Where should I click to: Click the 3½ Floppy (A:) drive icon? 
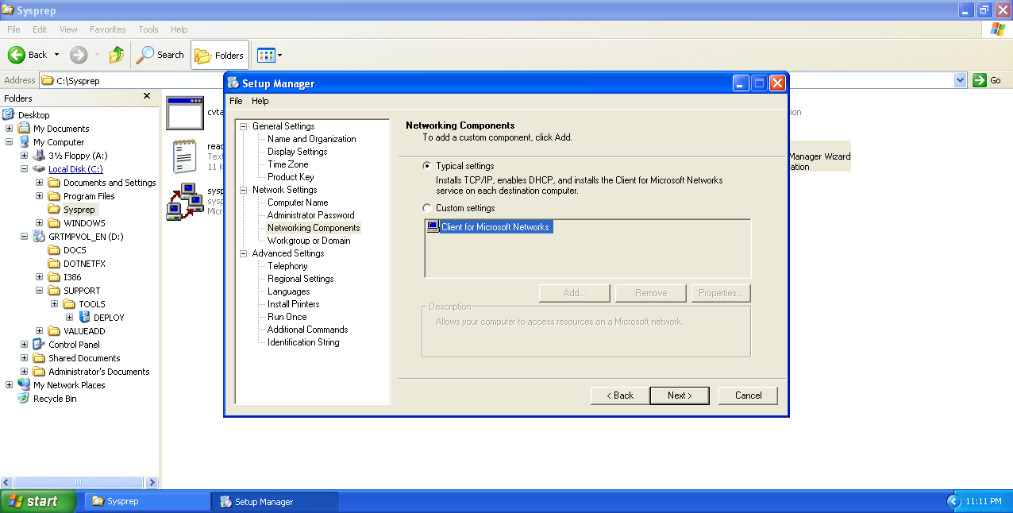(x=40, y=156)
